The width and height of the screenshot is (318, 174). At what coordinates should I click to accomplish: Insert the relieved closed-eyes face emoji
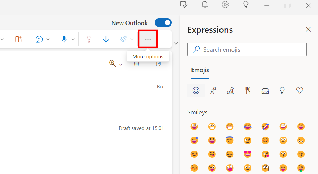click(230, 154)
